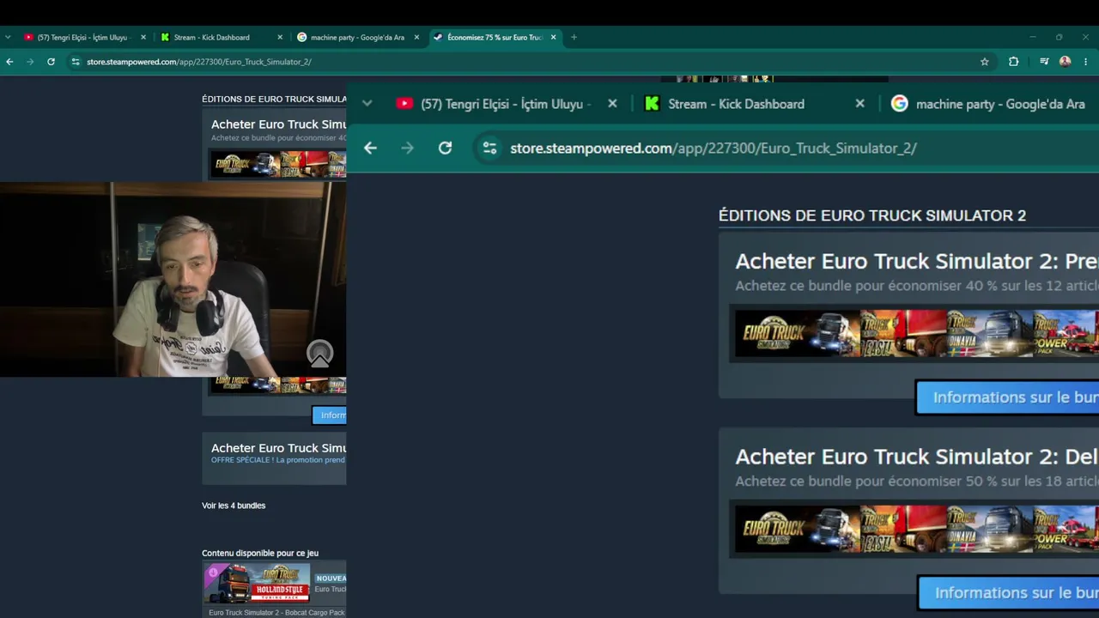Reload the page from the small browser toolbar
The width and height of the screenshot is (1099, 618).
51,62
